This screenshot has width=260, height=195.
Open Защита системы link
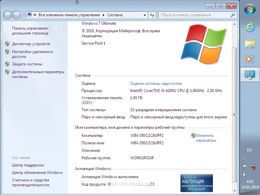27,64
